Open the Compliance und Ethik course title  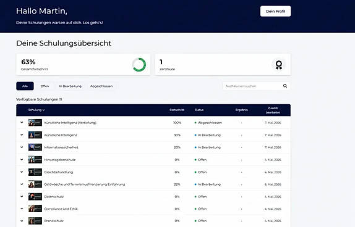(61, 208)
